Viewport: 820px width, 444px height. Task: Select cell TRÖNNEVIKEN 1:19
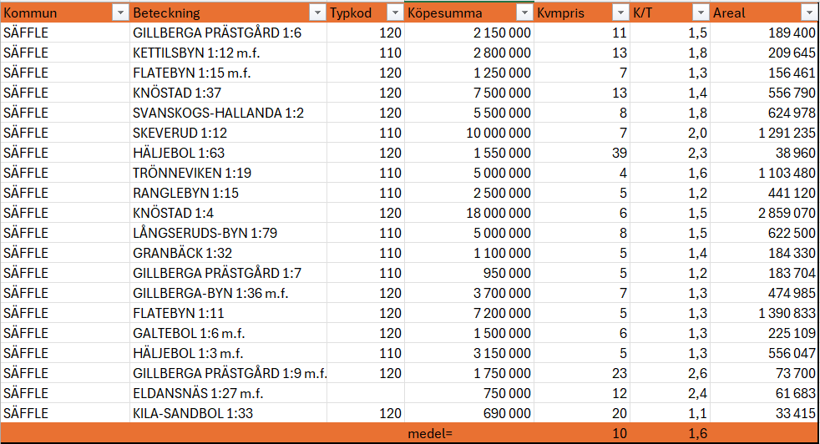(x=228, y=173)
